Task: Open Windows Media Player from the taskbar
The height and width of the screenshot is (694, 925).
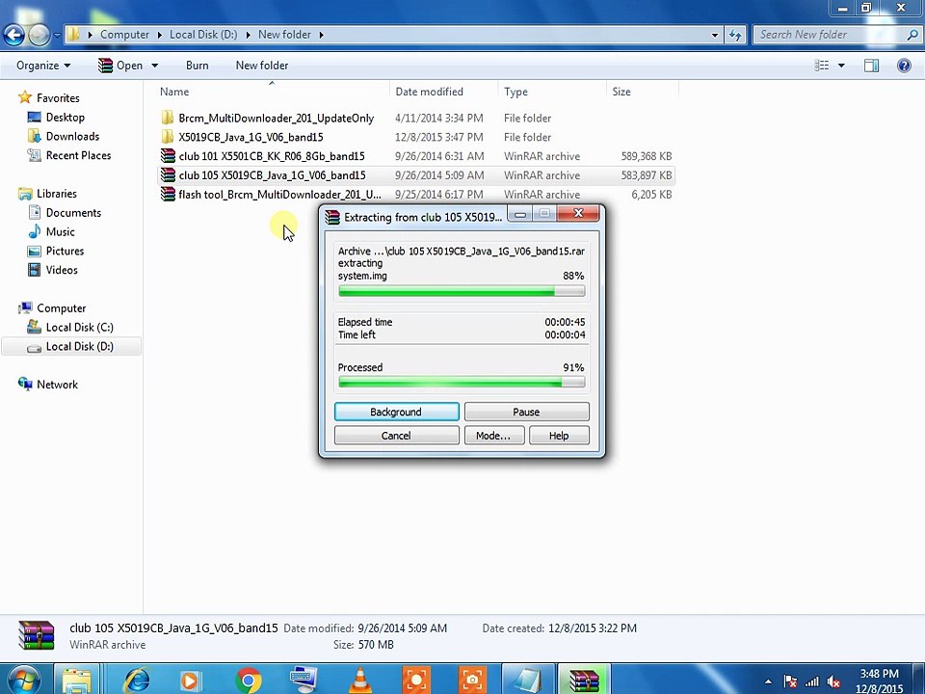Action: pos(191,681)
